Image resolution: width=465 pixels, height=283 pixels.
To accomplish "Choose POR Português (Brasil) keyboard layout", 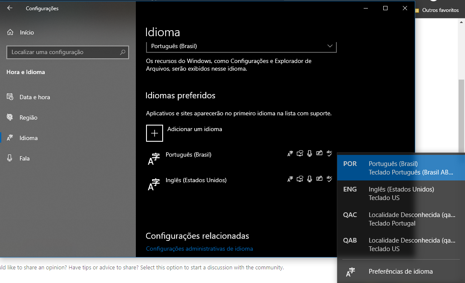I will click(401, 168).
